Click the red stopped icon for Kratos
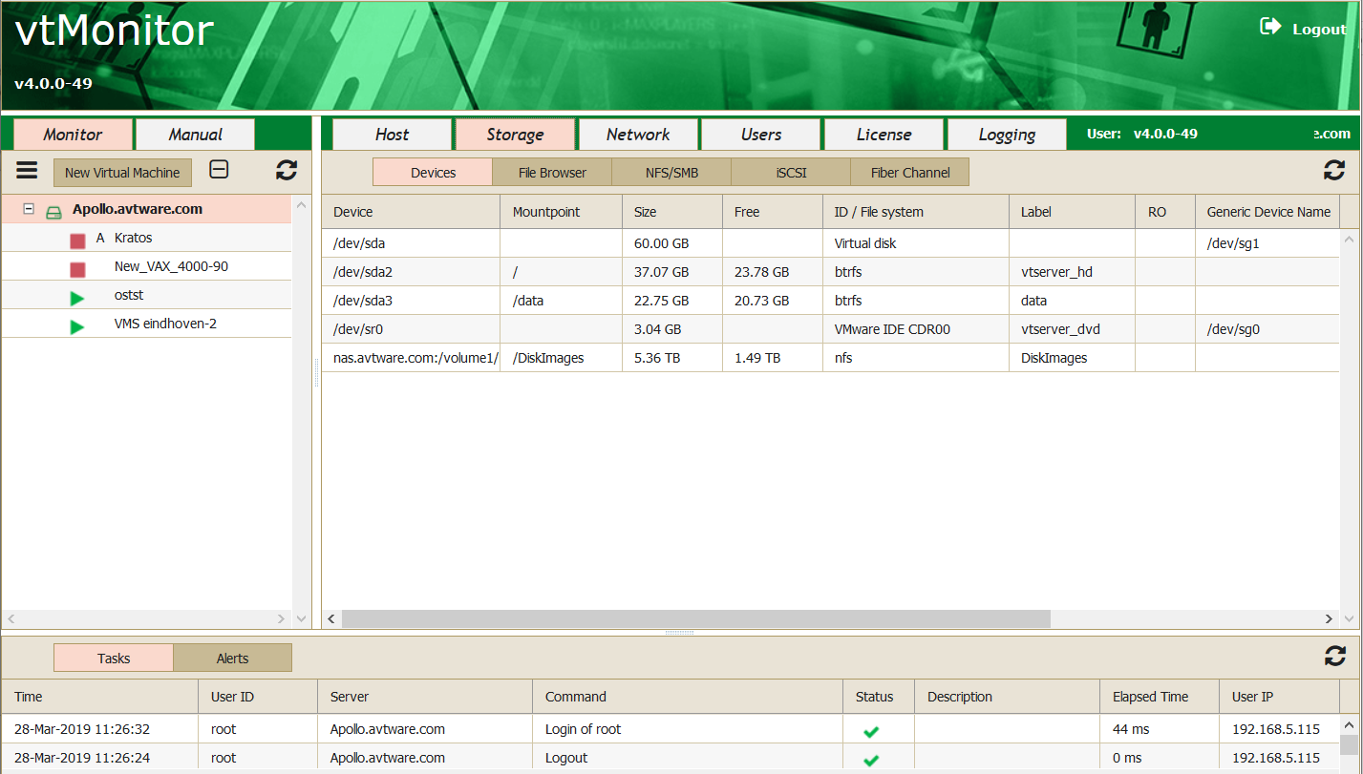This screenshot has width=1363, height=774. (x=77, y=241)
